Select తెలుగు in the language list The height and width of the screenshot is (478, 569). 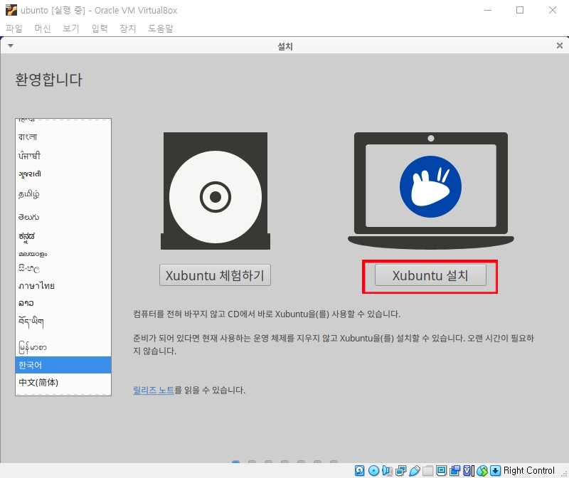tap(63, 217)
